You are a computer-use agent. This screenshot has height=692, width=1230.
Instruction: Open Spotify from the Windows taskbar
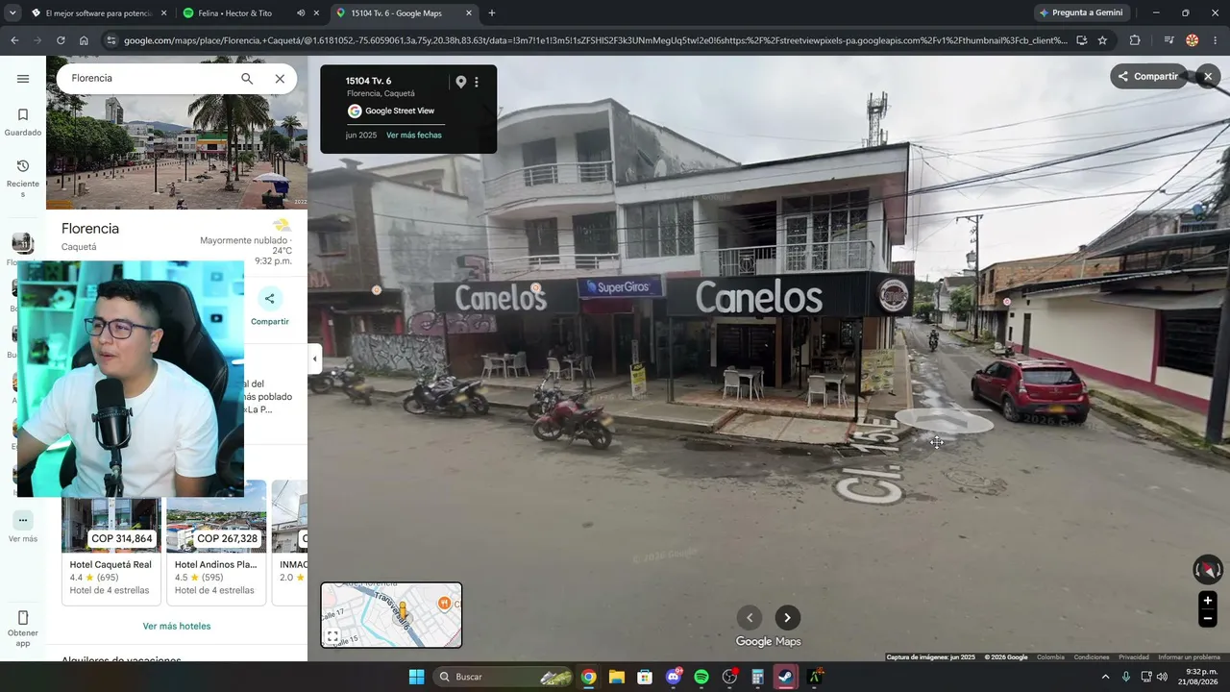tap(701, 677)
